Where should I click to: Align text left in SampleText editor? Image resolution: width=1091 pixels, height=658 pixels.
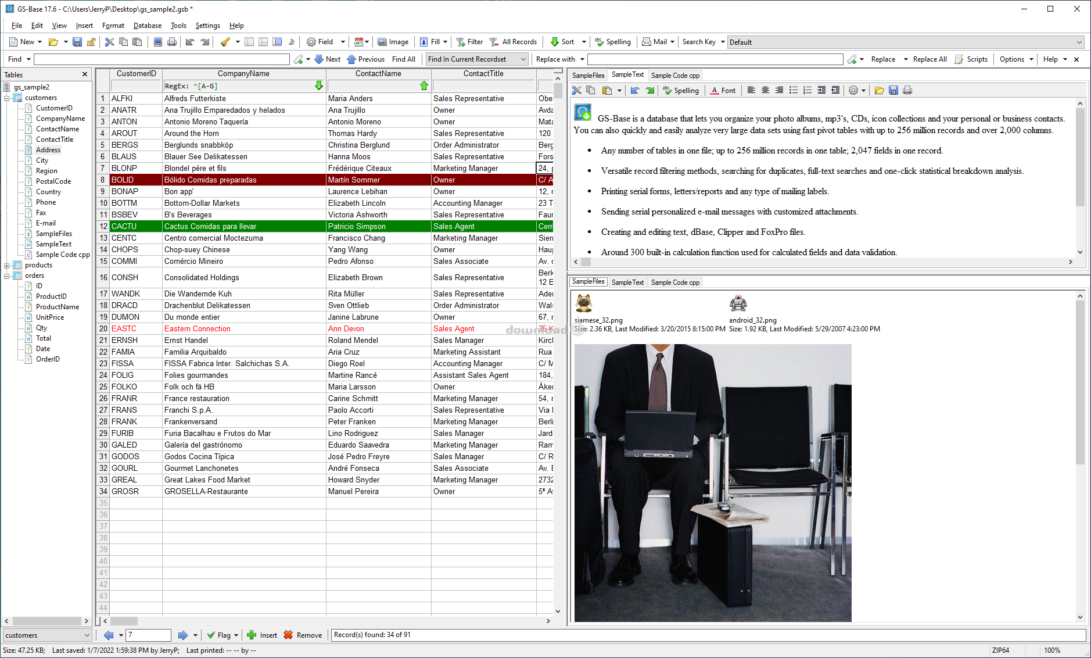pos(751,90)
